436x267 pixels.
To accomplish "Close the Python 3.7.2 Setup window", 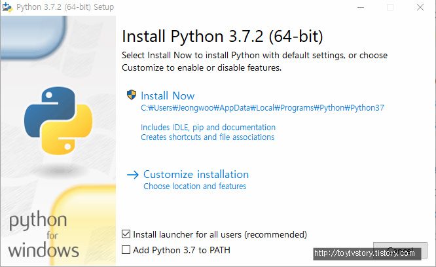I will [420, 7].
